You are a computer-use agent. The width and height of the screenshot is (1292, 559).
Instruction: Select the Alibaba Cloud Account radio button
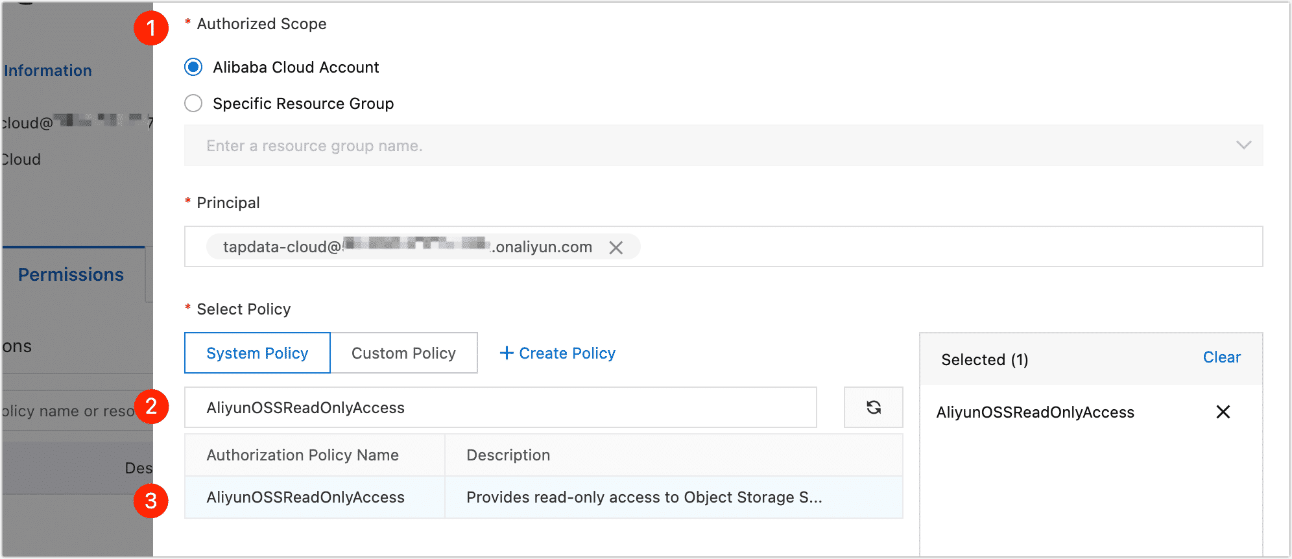[x=193, y=67]
